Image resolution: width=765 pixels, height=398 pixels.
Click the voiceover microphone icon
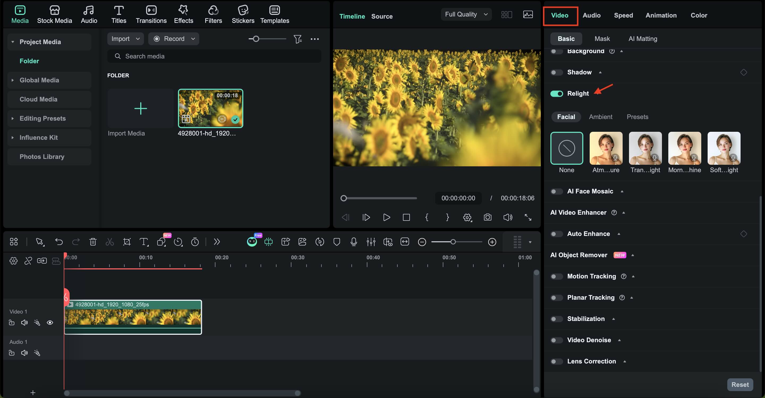click(x=353, y=242)
